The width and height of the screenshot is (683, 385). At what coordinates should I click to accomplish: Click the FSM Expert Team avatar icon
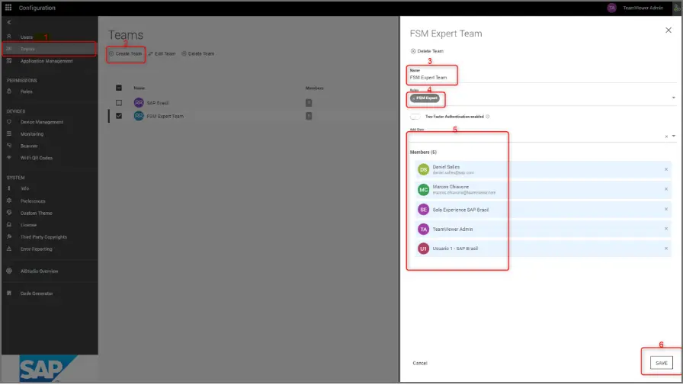[x=139, y=116]
